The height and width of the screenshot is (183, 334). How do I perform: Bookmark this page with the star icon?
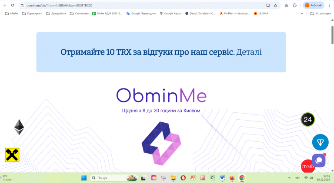pos(275,5)
